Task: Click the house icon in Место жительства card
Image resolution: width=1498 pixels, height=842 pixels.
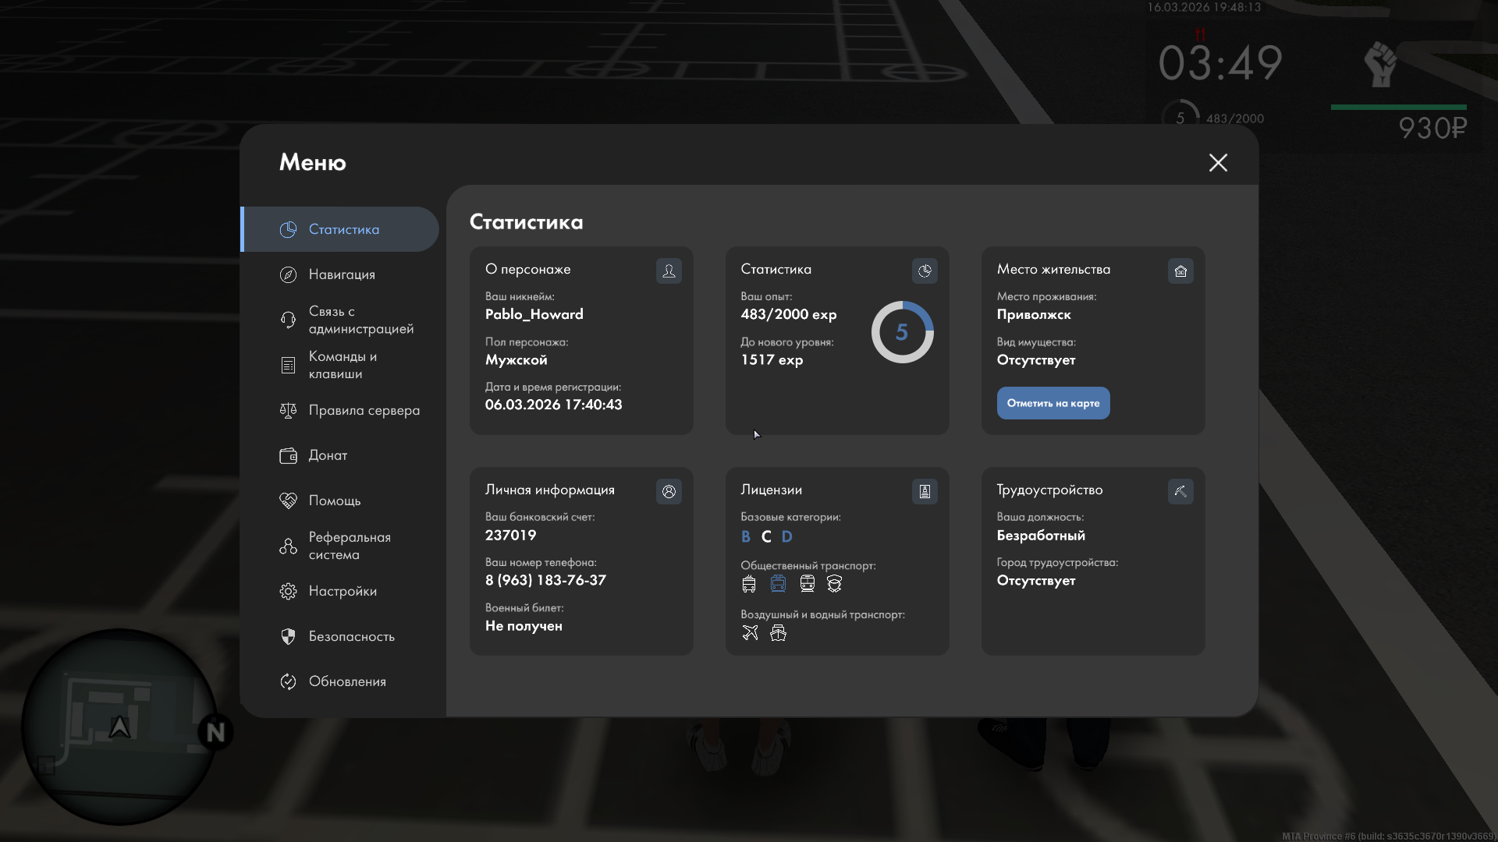Action: point(1180,271)
